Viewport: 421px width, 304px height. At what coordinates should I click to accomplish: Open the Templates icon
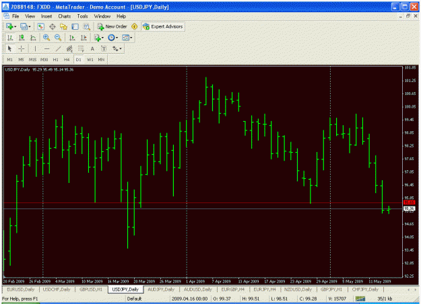pyautogui.click(x=126, y=38)
